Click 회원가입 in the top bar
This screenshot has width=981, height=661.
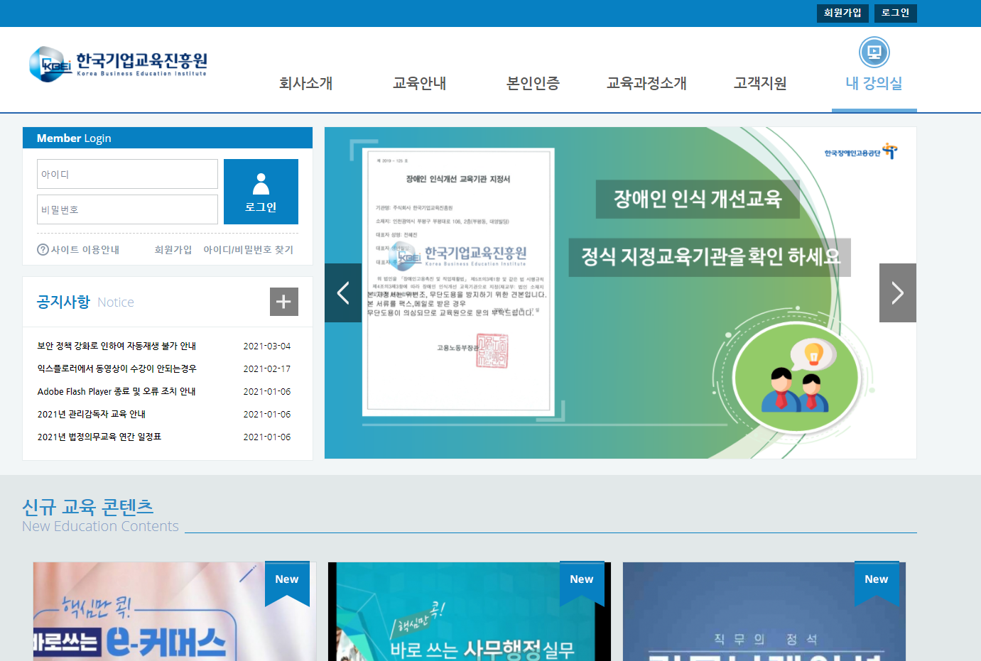842,13
